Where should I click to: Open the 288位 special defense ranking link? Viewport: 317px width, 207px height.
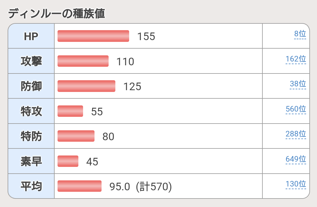pos(296,134)
